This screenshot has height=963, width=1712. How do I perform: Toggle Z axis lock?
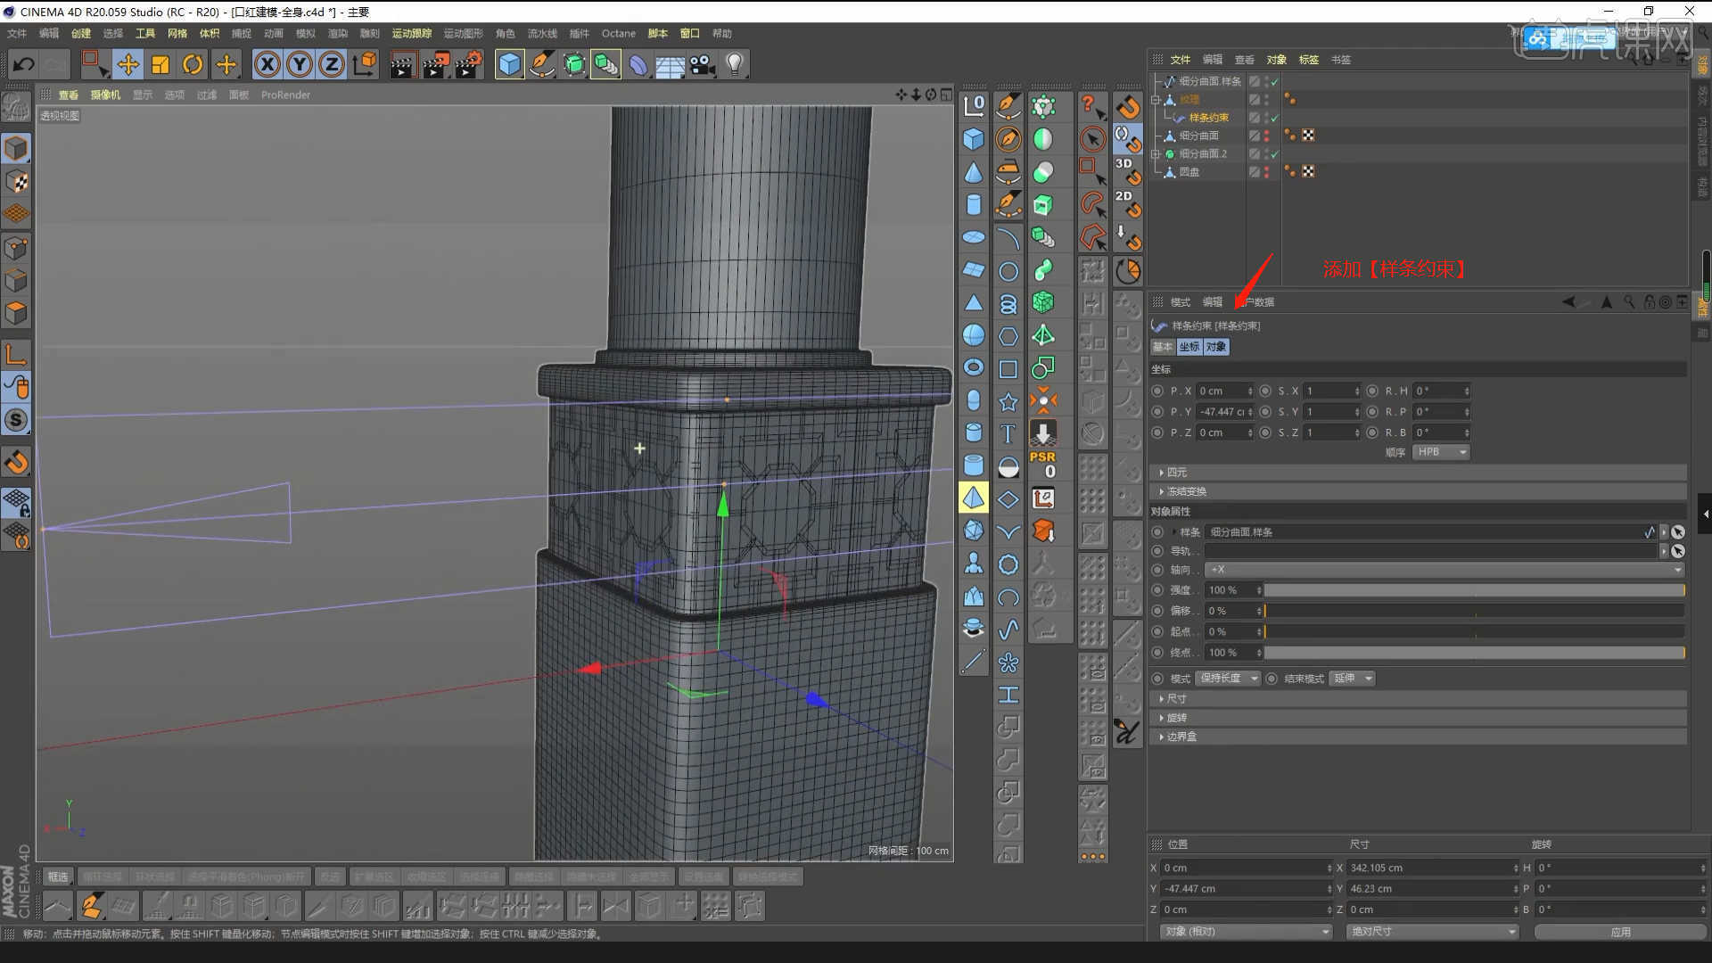(332, 64)
